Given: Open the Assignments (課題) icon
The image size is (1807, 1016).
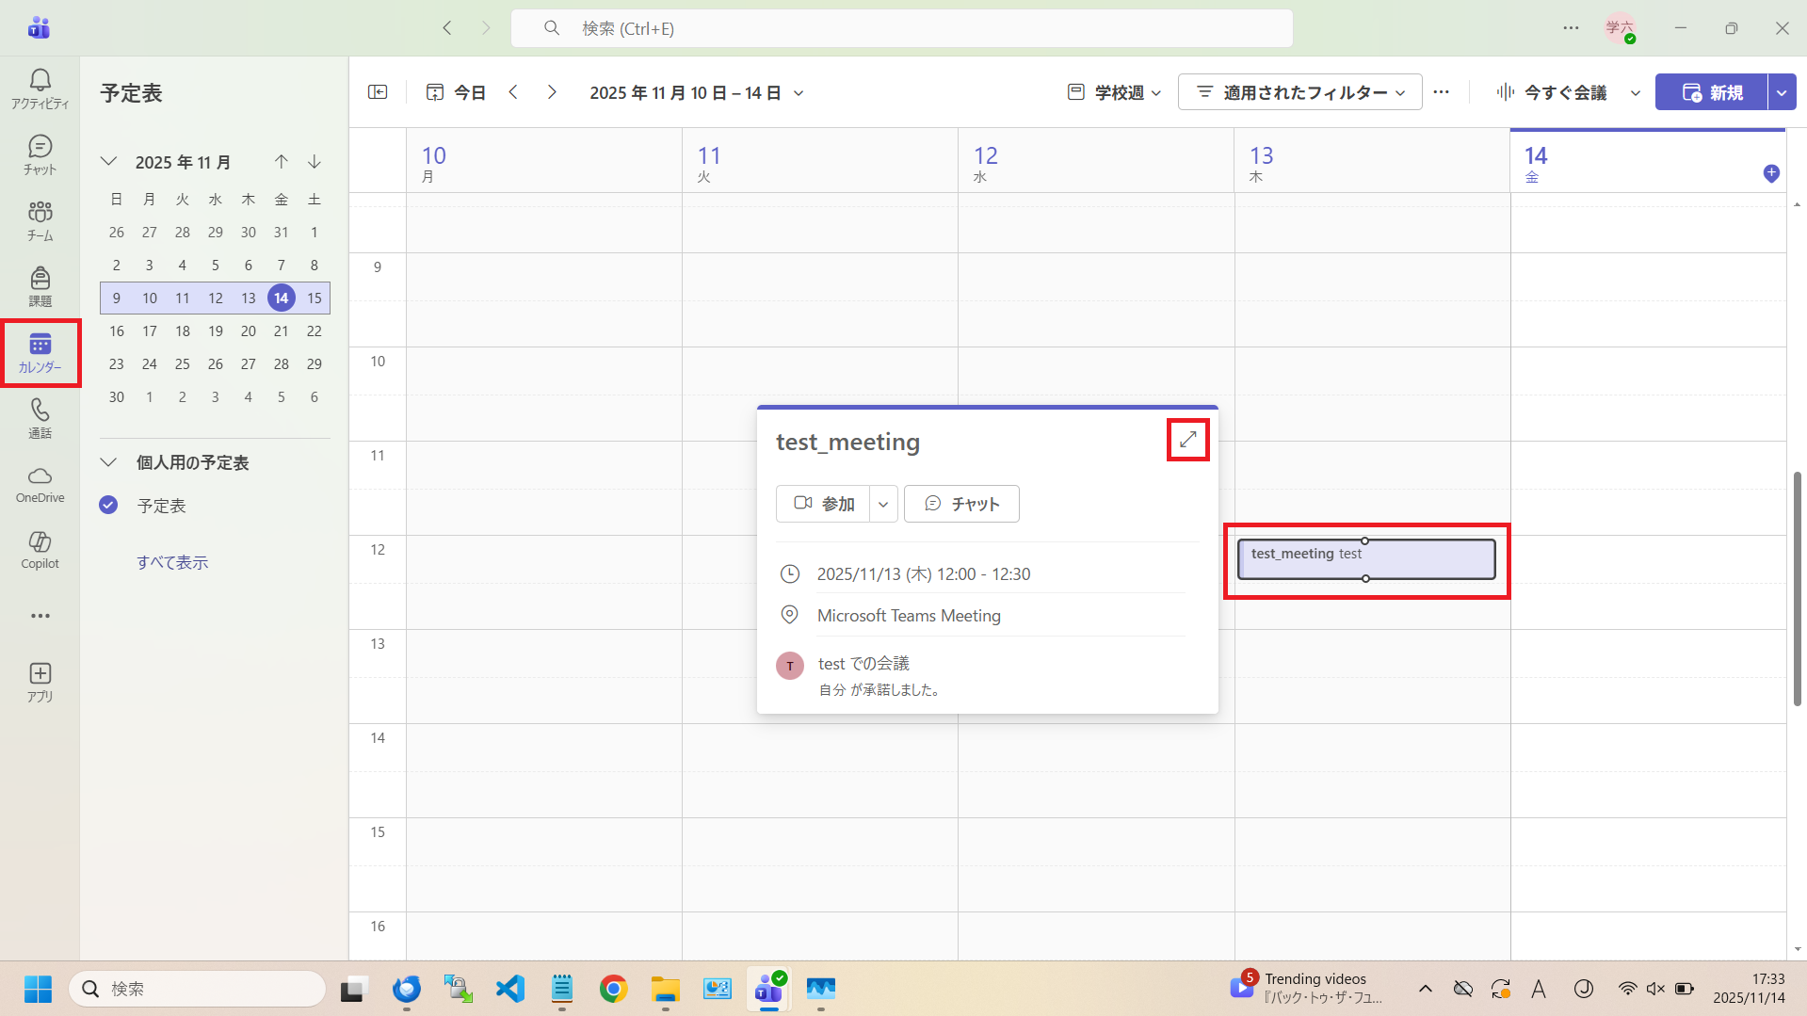Looking at the screenshot, I should point(40,286).
